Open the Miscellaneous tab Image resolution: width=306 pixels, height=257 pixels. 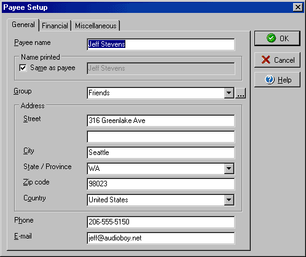pos(96,26)
